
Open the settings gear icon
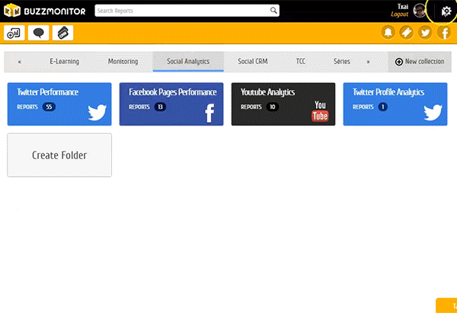pos(446,11)
